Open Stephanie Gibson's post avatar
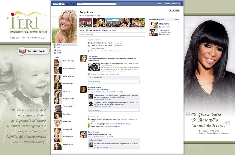The width and height of the screenshot is (235, 155). click(x=83, y=90)
